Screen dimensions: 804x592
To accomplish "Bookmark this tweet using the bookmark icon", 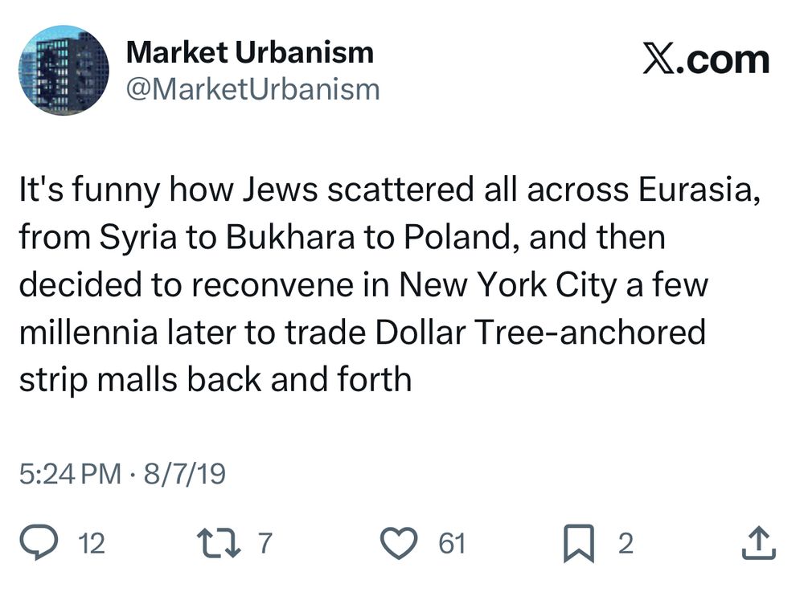I will [x=579, y=544].
